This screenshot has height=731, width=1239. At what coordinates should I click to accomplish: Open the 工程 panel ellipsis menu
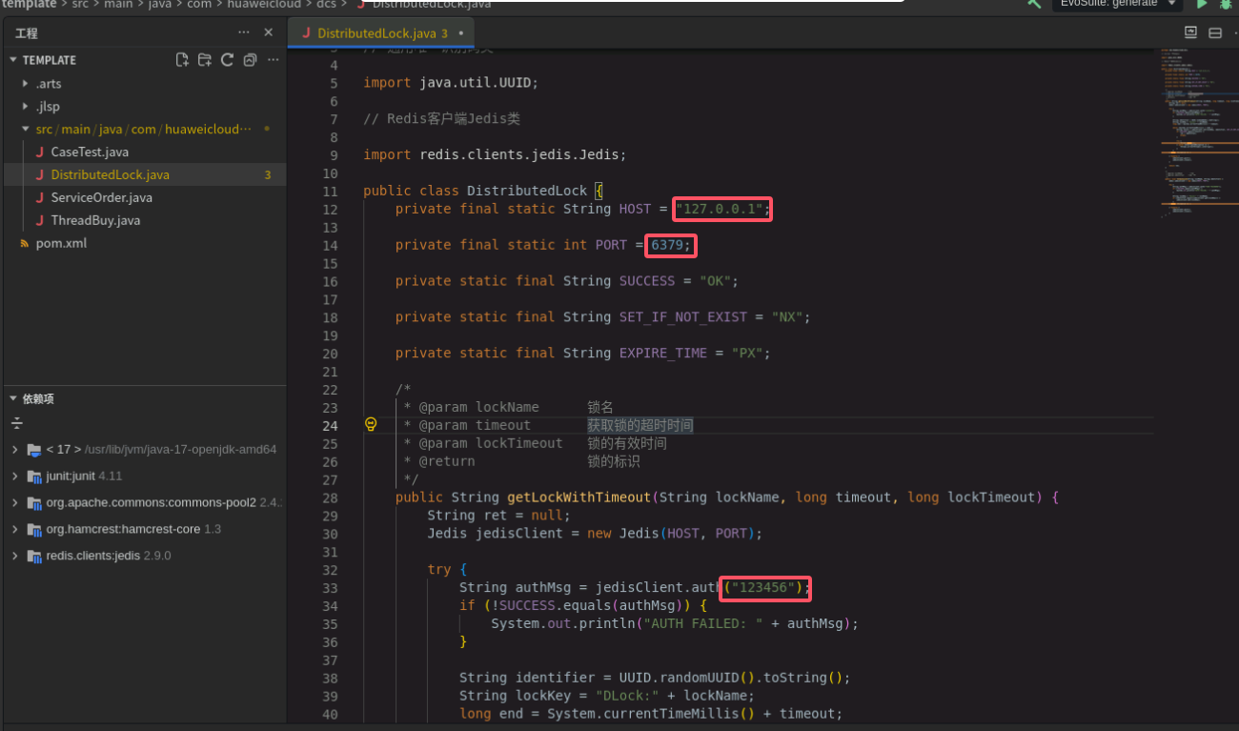point(245,32)
